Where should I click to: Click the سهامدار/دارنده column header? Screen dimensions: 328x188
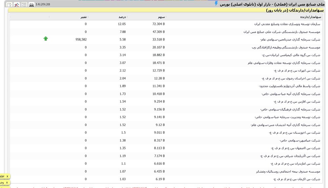coord(311,17)
